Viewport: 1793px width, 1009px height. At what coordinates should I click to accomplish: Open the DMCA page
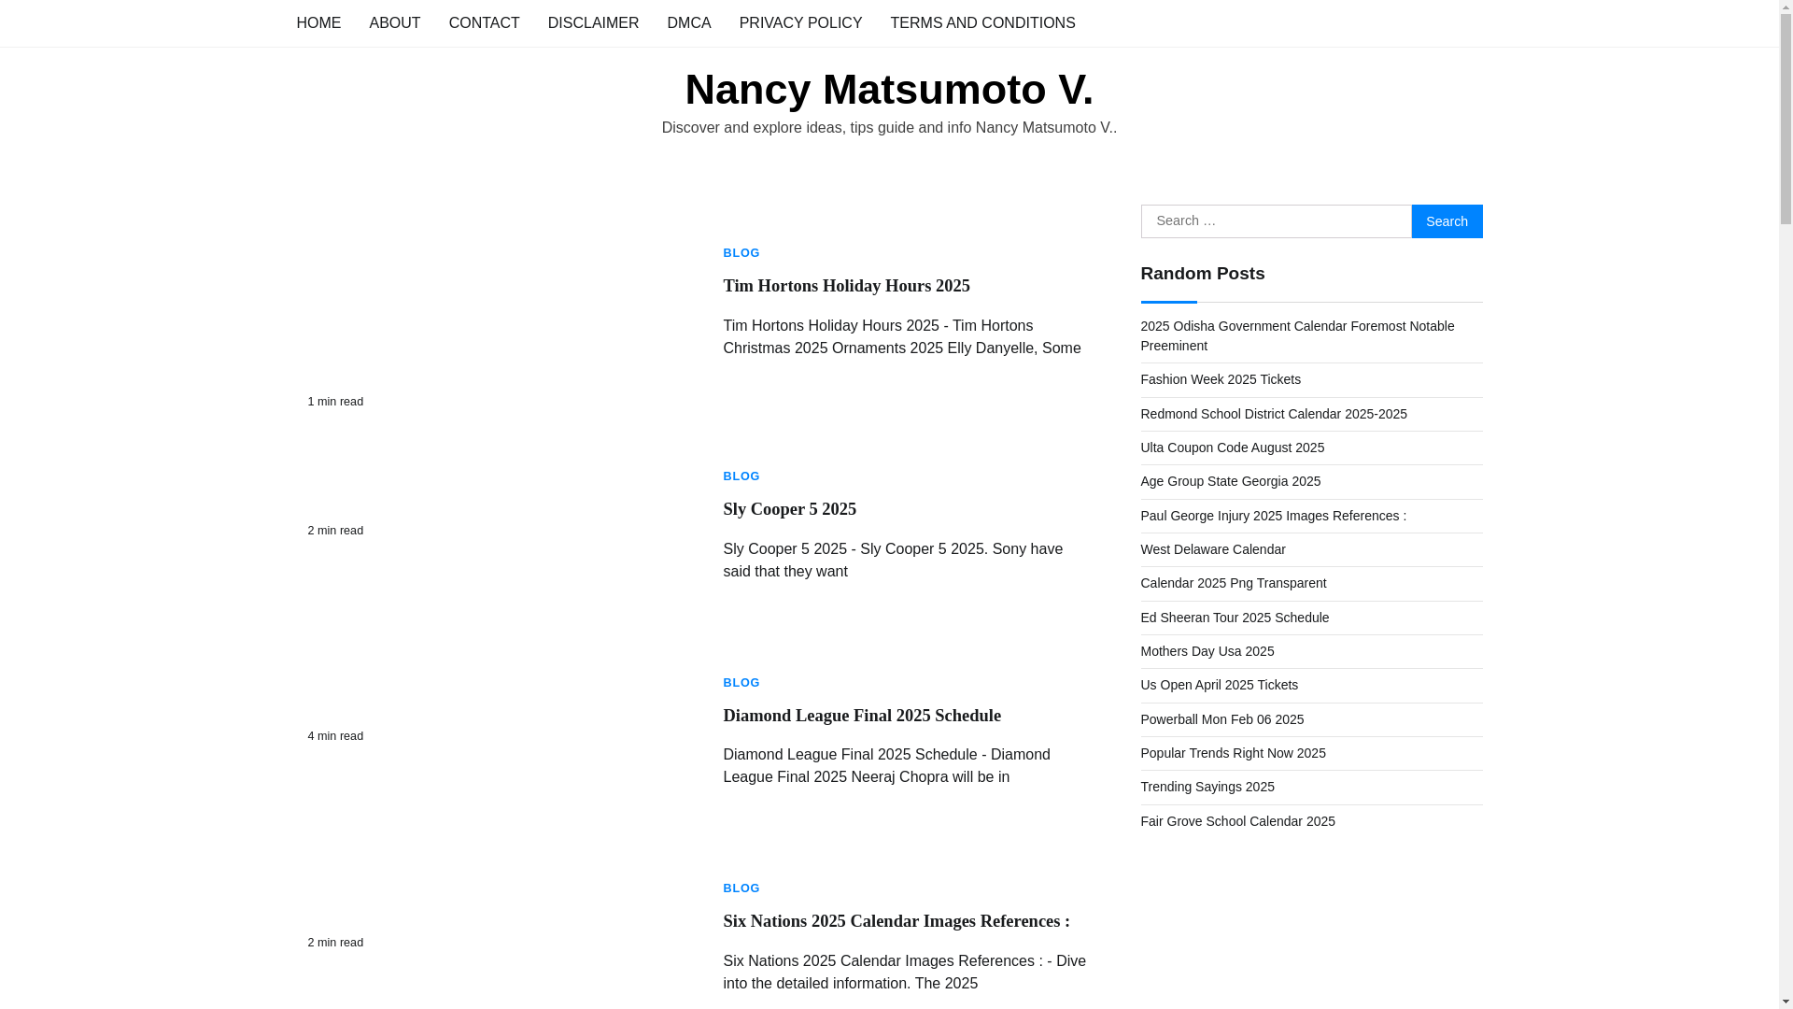[689, 22]
